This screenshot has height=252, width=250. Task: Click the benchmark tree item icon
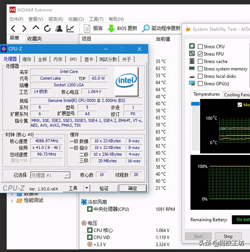click(x=19, y=201)
